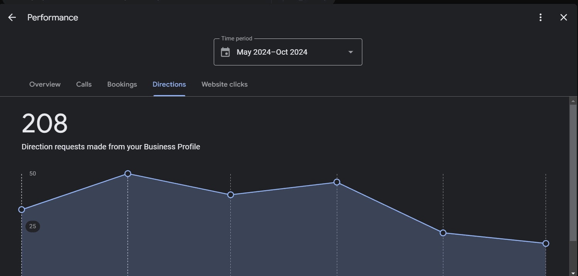Screen dimensions: 578x276
Task: Select the Directions tab
Action: click(x=169, y=84)
